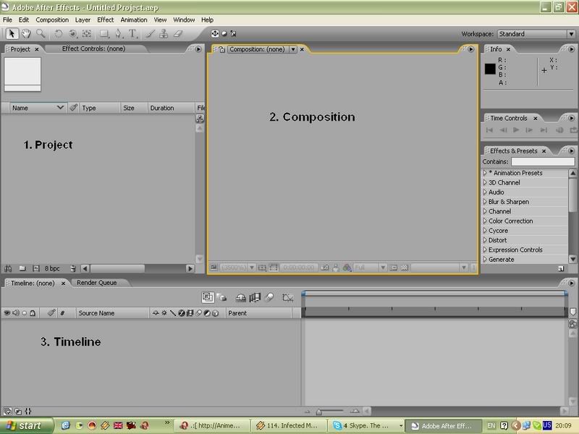Select the Pan Behind tool
The width and height of the screenshot is (579, 434).
tap(86, 34)
